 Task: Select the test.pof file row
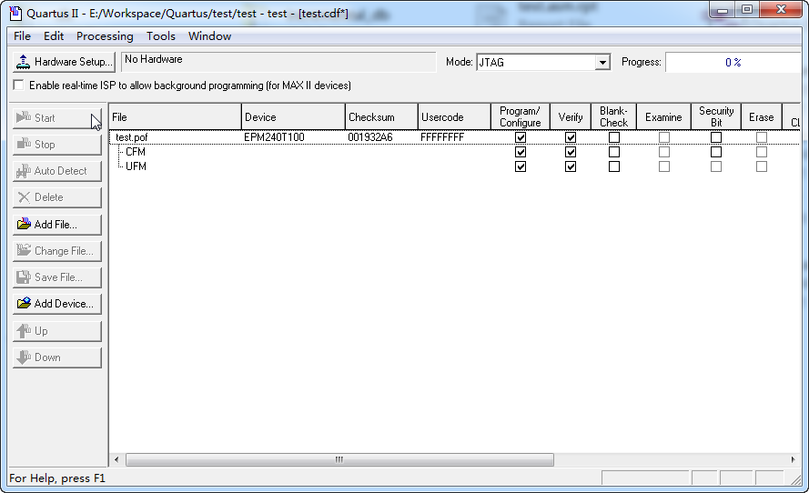click(x=131, y=137)
